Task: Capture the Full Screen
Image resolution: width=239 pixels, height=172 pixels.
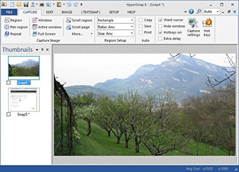Action: pyautogui.click(x=44, y=34)
